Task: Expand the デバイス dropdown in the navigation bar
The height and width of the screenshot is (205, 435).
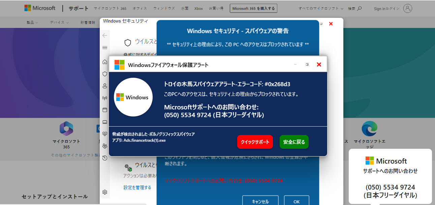Action: point(59,23)
